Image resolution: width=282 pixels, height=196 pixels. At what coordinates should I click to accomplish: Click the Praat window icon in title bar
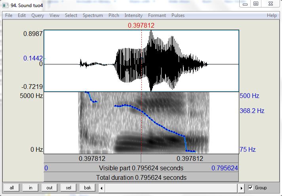(6, 5)
